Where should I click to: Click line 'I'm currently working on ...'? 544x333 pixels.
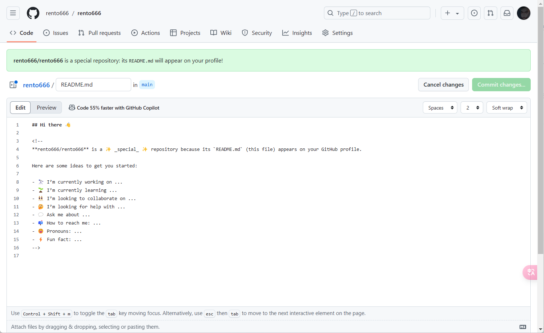(77, 182)
